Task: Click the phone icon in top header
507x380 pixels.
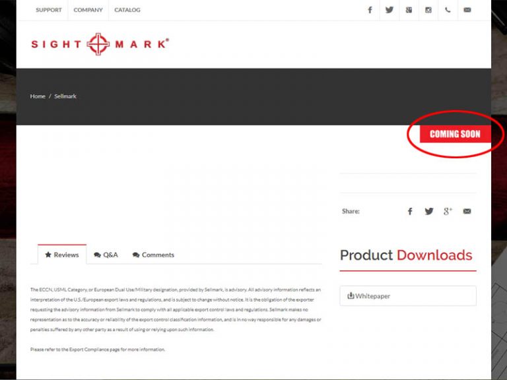Action: tap(448, 10)
